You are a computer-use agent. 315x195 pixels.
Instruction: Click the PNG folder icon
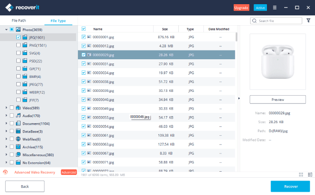pos(25,45)
